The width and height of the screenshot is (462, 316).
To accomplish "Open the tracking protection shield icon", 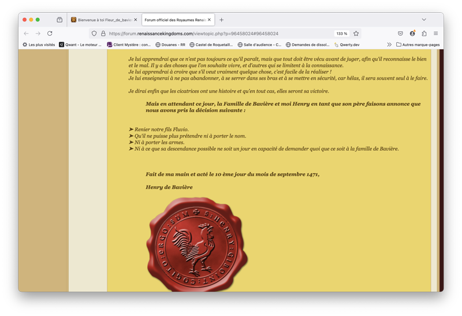I will (x=94, y=34).
